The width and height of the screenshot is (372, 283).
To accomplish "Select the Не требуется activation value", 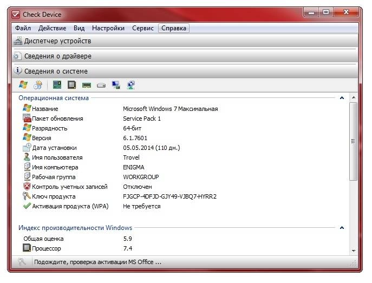I will pos(142,206).
